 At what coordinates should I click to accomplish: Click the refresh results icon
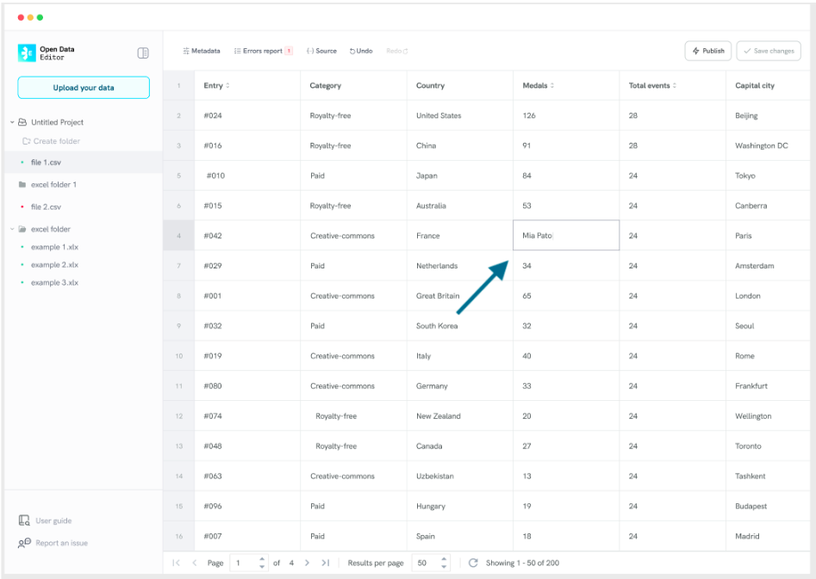473,563
